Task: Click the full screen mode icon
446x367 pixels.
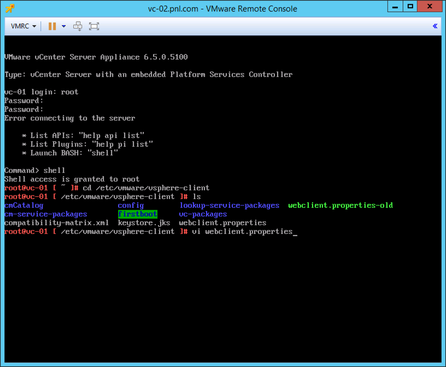Action: tap(94, 26)
